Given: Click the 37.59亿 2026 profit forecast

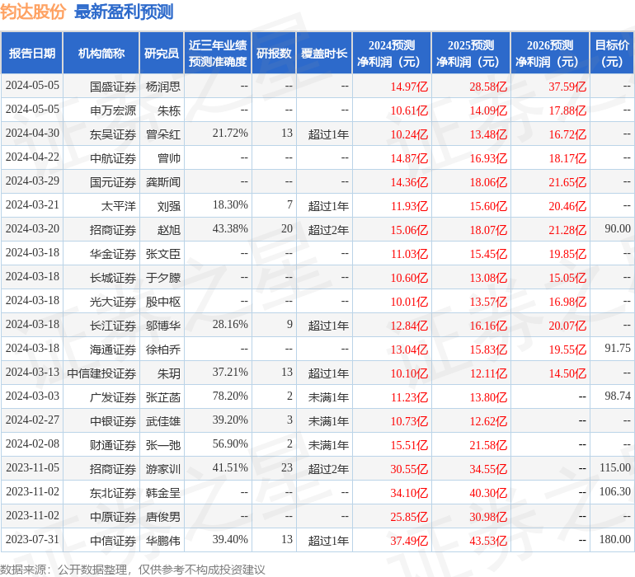Looking at the screenshot, I should 567,87.
